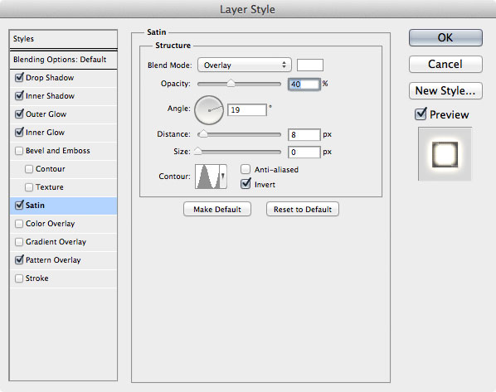The height and width of the screenshot is (392, 496).
Task: Click the Distance value input field
Action: coord(304,134)
